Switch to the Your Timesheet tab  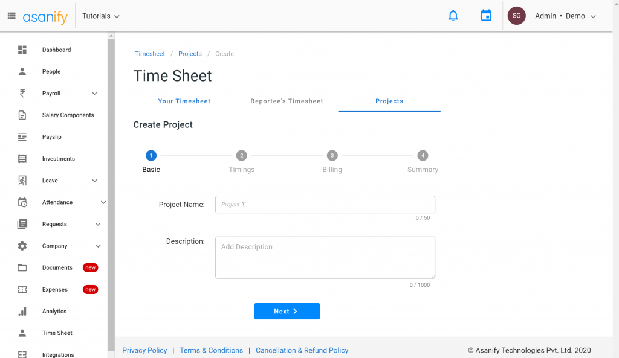click(x=184, y=101)
